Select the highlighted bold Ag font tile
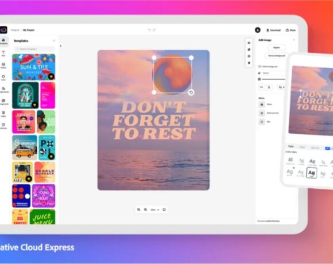This screenshot has height=264, width=333. point(312,173)
